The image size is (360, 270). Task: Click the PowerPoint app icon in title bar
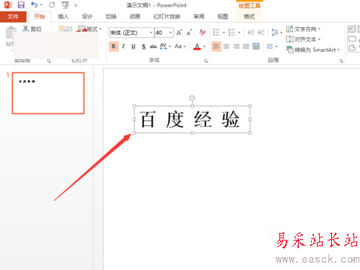8,5
